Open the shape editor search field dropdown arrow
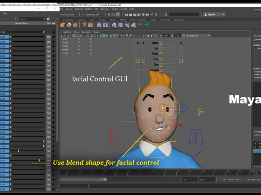Image resolution: width=261 pixels, height=195 pixels. [45, 19]
